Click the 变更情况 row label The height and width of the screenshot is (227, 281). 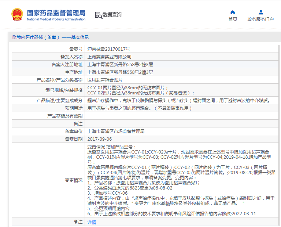point(74,180)
